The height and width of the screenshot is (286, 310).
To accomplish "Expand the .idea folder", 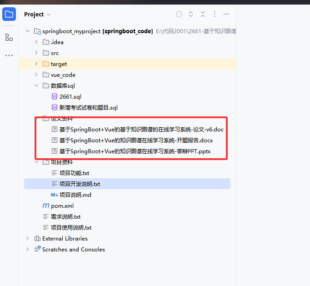I will [x=36, y=42].
